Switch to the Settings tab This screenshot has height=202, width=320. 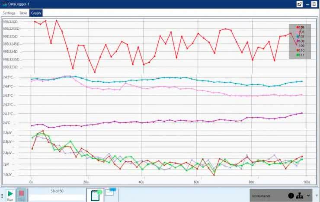pos(9,13)
